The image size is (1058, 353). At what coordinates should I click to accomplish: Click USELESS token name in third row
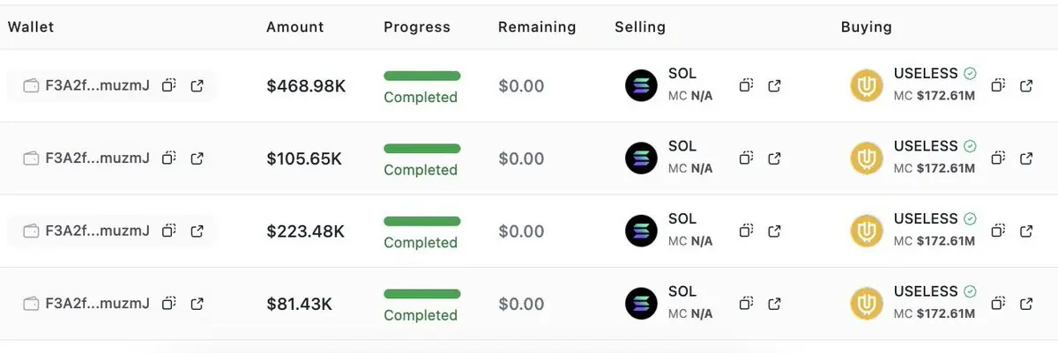925,219
